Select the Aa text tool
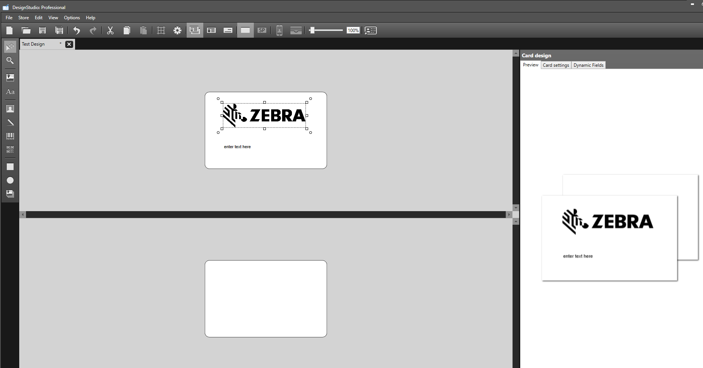This screenshot has height=368, width=703. (x=10, y=92)
